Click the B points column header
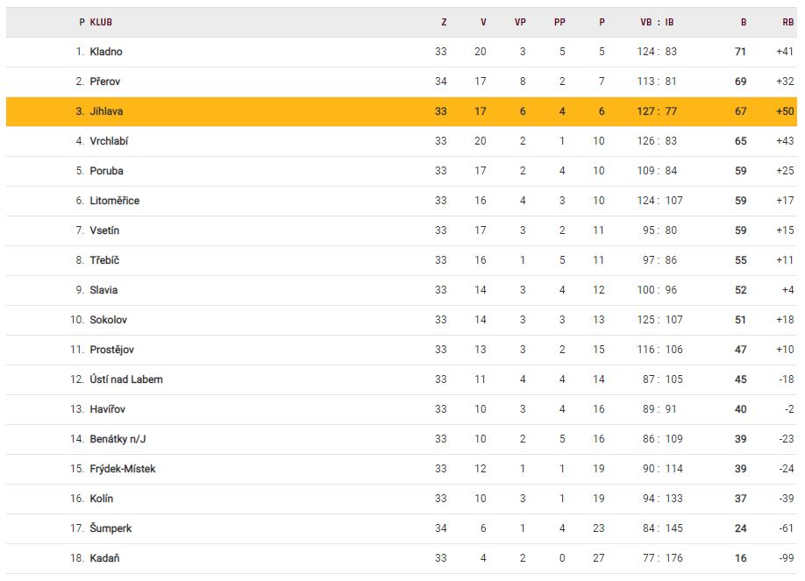The image size is (805, 581). [x=744, y=22]
